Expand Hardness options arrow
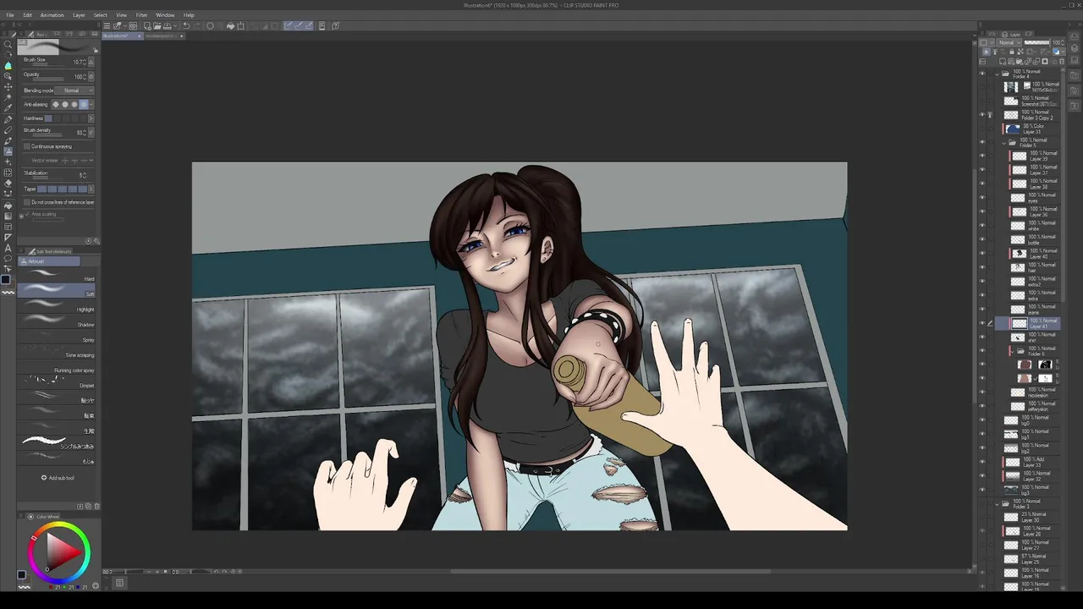1083x609 pixels. 91,118
